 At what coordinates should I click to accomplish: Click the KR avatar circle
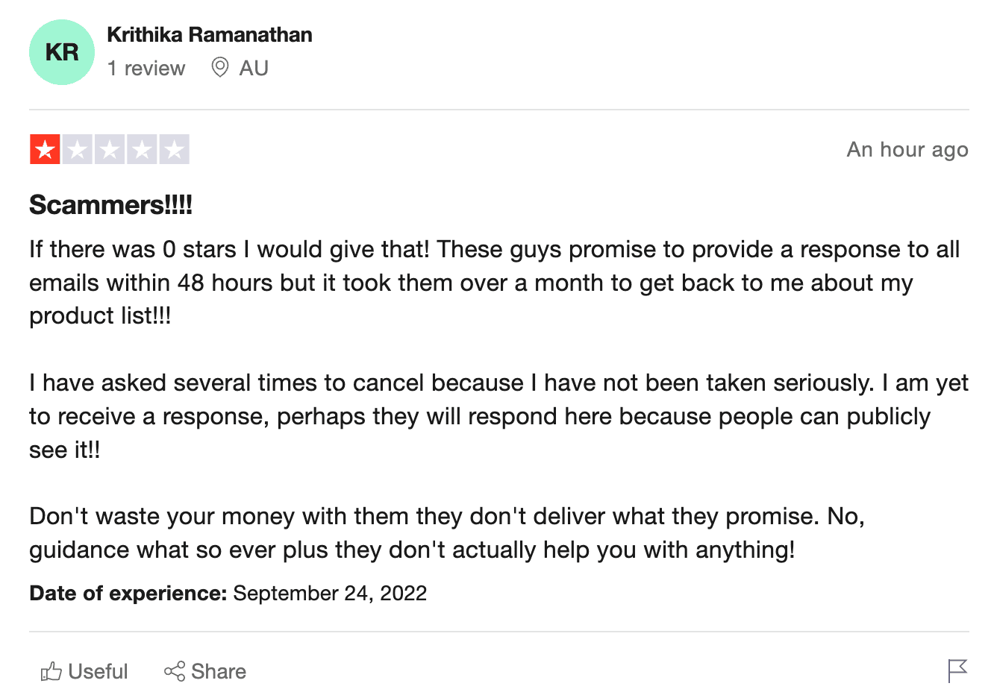point(62,52)
